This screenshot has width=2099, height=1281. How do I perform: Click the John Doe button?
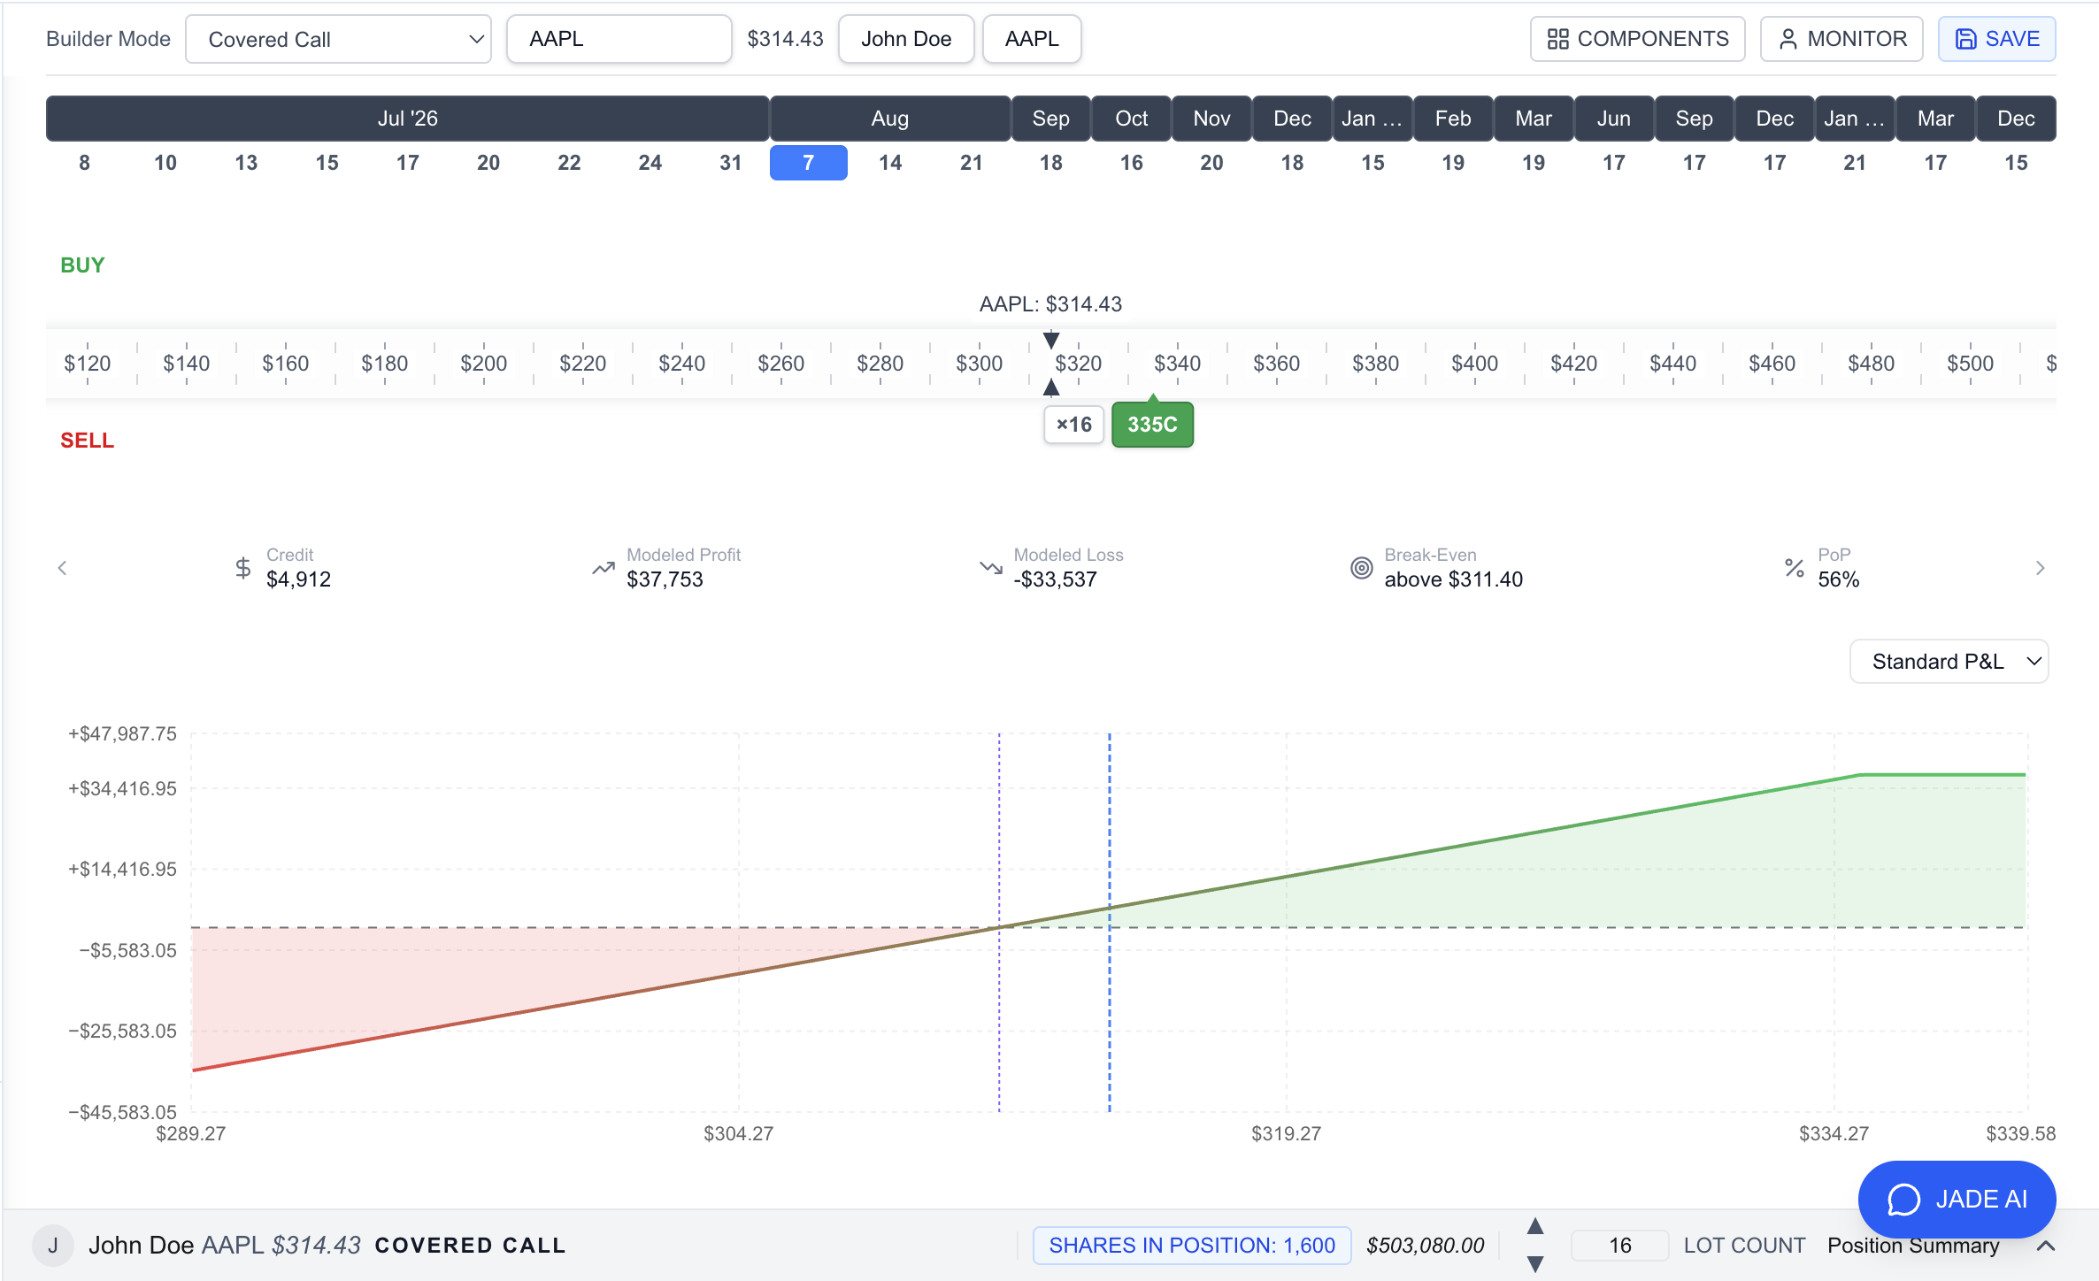click(x=906, y=39)
